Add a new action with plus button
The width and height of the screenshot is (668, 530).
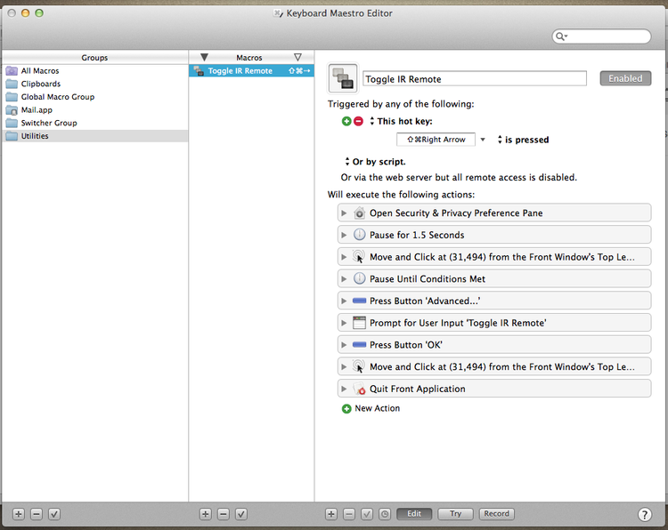point(331,514)
